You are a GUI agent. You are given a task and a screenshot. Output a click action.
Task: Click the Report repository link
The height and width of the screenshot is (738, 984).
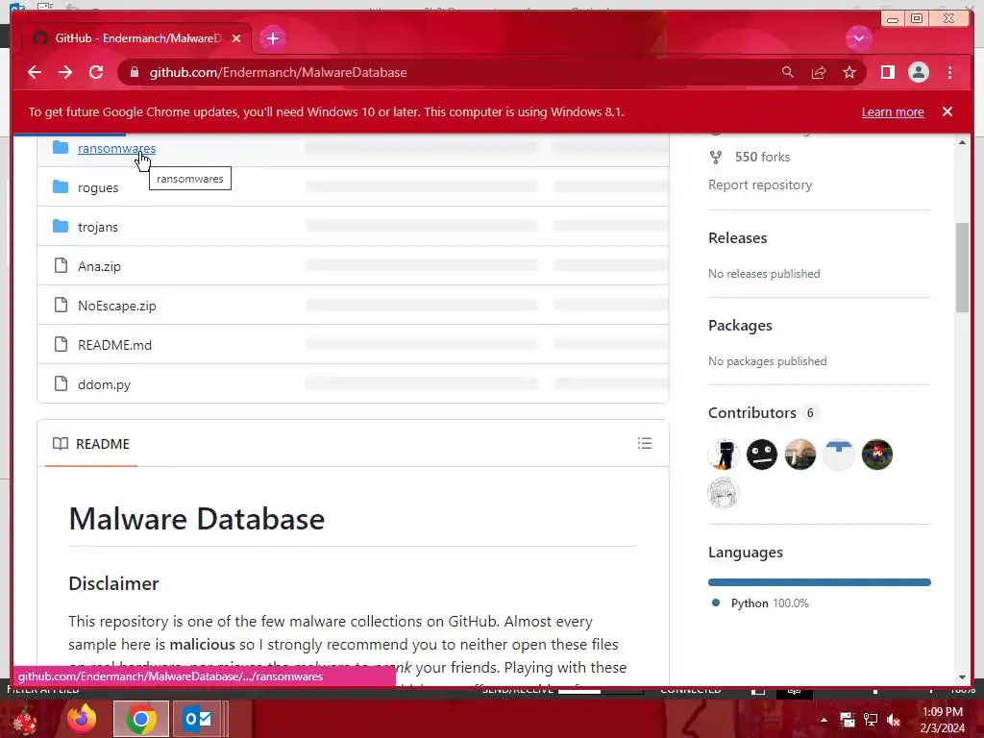pos(760,185)
